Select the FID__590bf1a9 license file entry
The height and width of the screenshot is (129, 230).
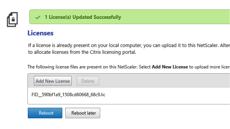coord(69,94)
